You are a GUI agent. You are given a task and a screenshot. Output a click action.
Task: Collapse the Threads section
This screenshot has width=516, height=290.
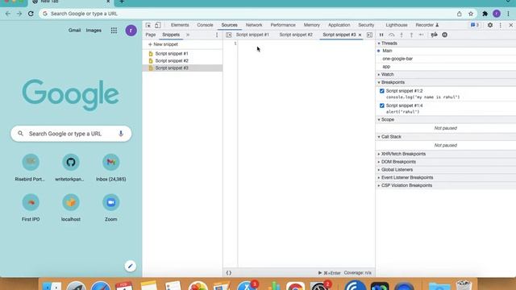pos(446,43)
